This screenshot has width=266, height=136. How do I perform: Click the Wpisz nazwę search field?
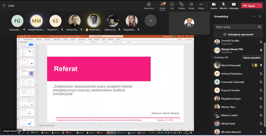[x=236, y=27]
